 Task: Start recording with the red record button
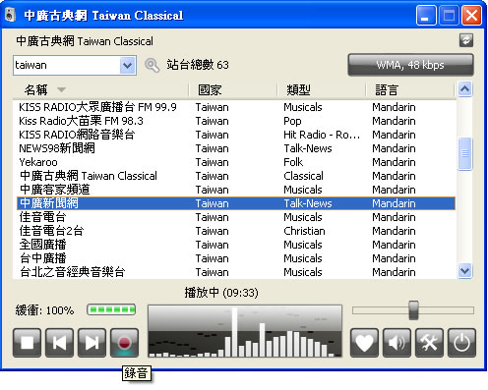tap(124, 343)
